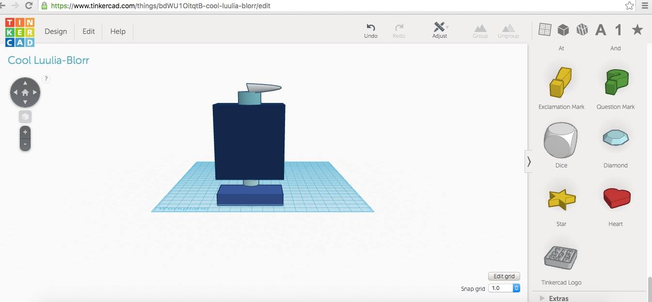Open the Help menu
This screenshot has width=652, height=302.
tap(118, 31)
